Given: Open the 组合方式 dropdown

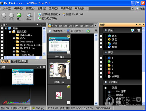Looking at the screenshot, I should tap(83, 31).
